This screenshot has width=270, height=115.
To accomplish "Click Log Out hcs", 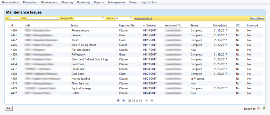I will coord(148,3).
